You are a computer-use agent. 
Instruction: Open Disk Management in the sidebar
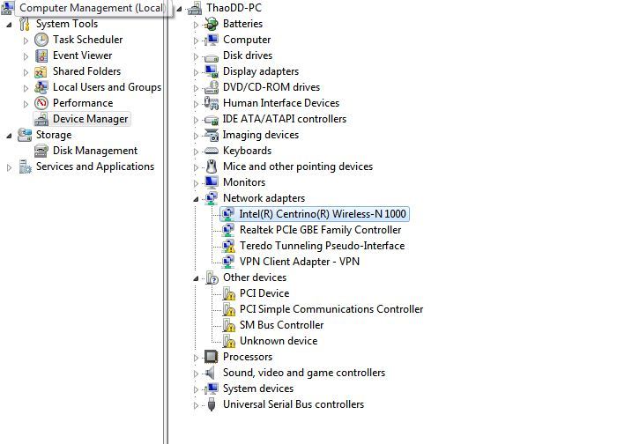point(95,151)
